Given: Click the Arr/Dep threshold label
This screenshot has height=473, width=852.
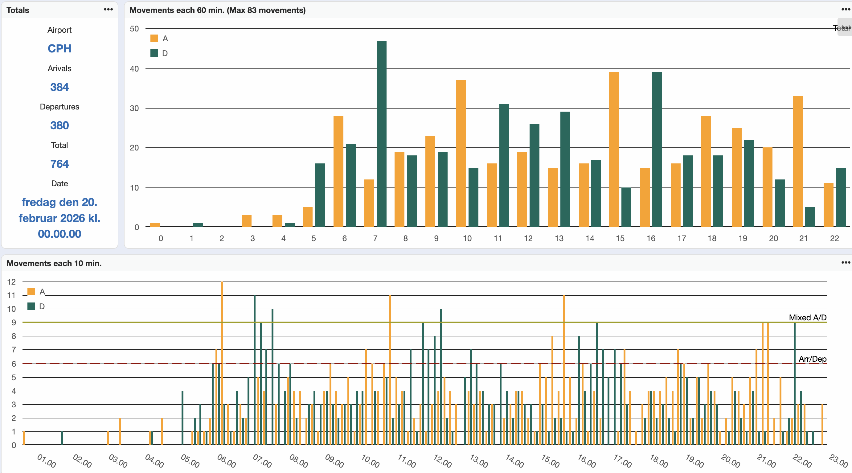Looking at the screenshot, I should 813,359.
